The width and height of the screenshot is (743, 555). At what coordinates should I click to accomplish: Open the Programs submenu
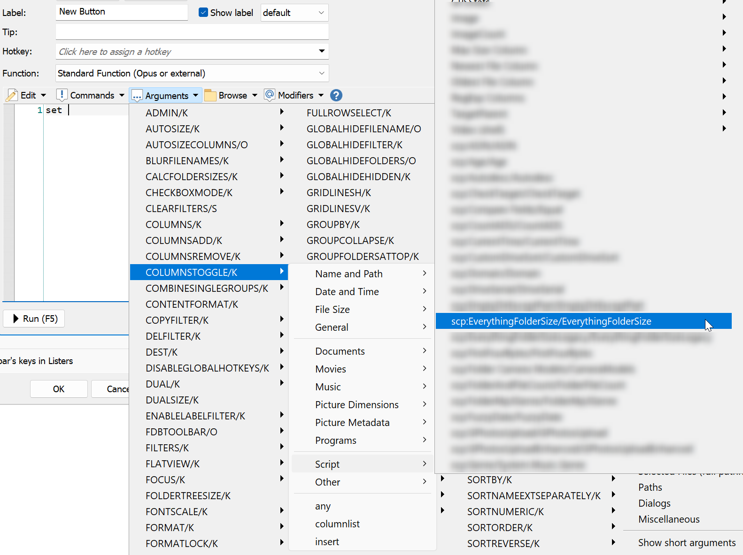[x=362, y=440]
